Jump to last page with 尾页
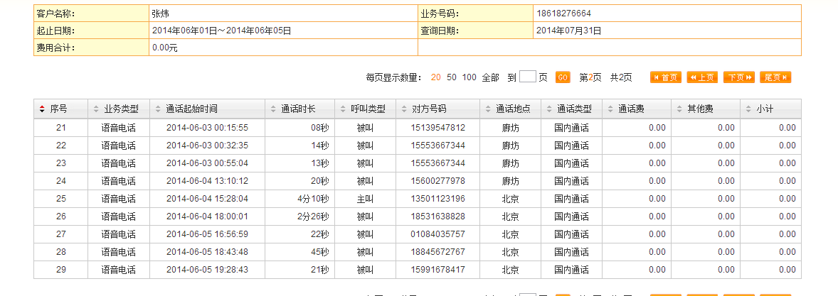 [775, 77]
